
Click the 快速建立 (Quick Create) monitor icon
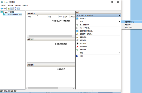pyautogui.click(x=77, y=18)
